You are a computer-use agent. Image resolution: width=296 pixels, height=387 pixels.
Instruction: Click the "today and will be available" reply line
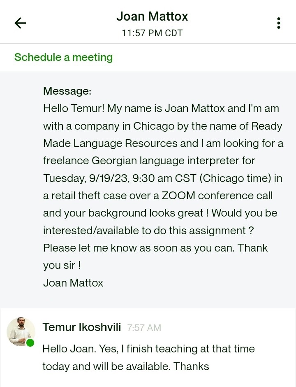click(x=125, y=366)
